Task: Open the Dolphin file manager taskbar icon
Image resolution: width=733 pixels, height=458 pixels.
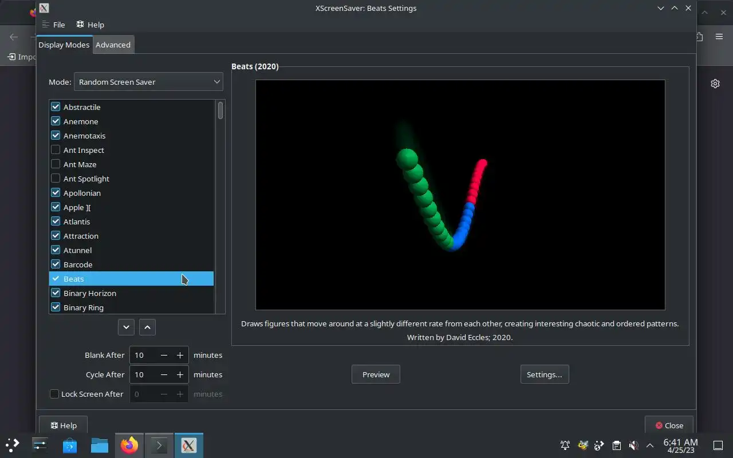Action: click(100, 445)
